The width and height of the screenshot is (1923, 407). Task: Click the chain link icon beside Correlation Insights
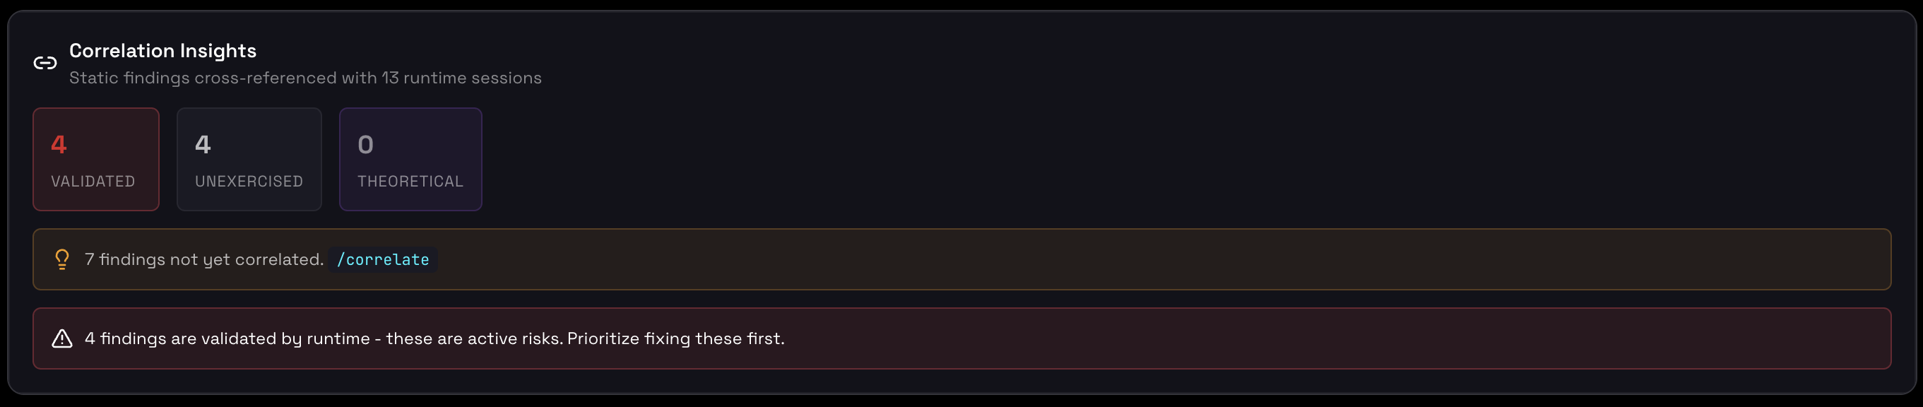click(x=45, y=64)
